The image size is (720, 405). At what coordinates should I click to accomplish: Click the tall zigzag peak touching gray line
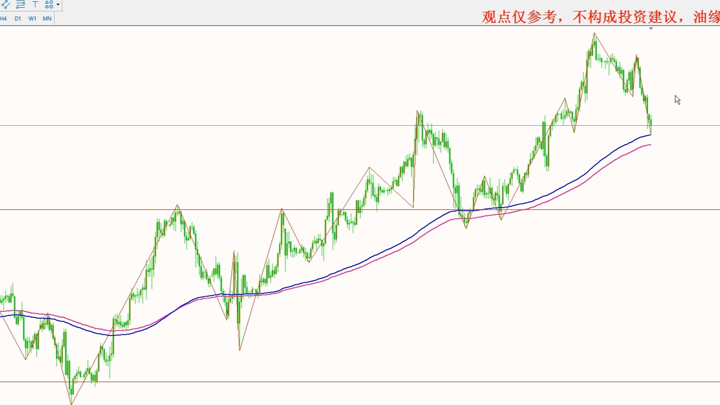click(417, 111)
